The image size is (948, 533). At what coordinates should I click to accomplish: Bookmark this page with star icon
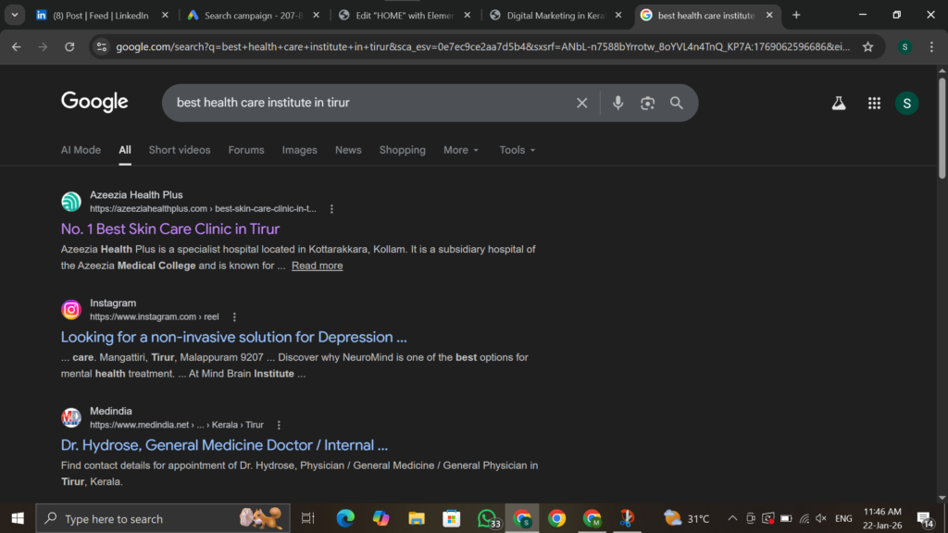(867, 46)
